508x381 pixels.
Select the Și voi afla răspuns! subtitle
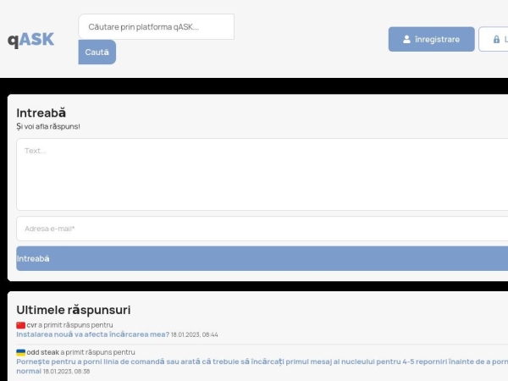[x=48, y=126]
